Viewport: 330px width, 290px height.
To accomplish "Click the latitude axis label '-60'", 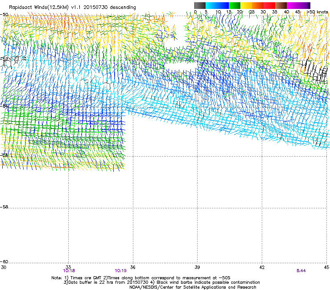I will [x=4, y=261].
